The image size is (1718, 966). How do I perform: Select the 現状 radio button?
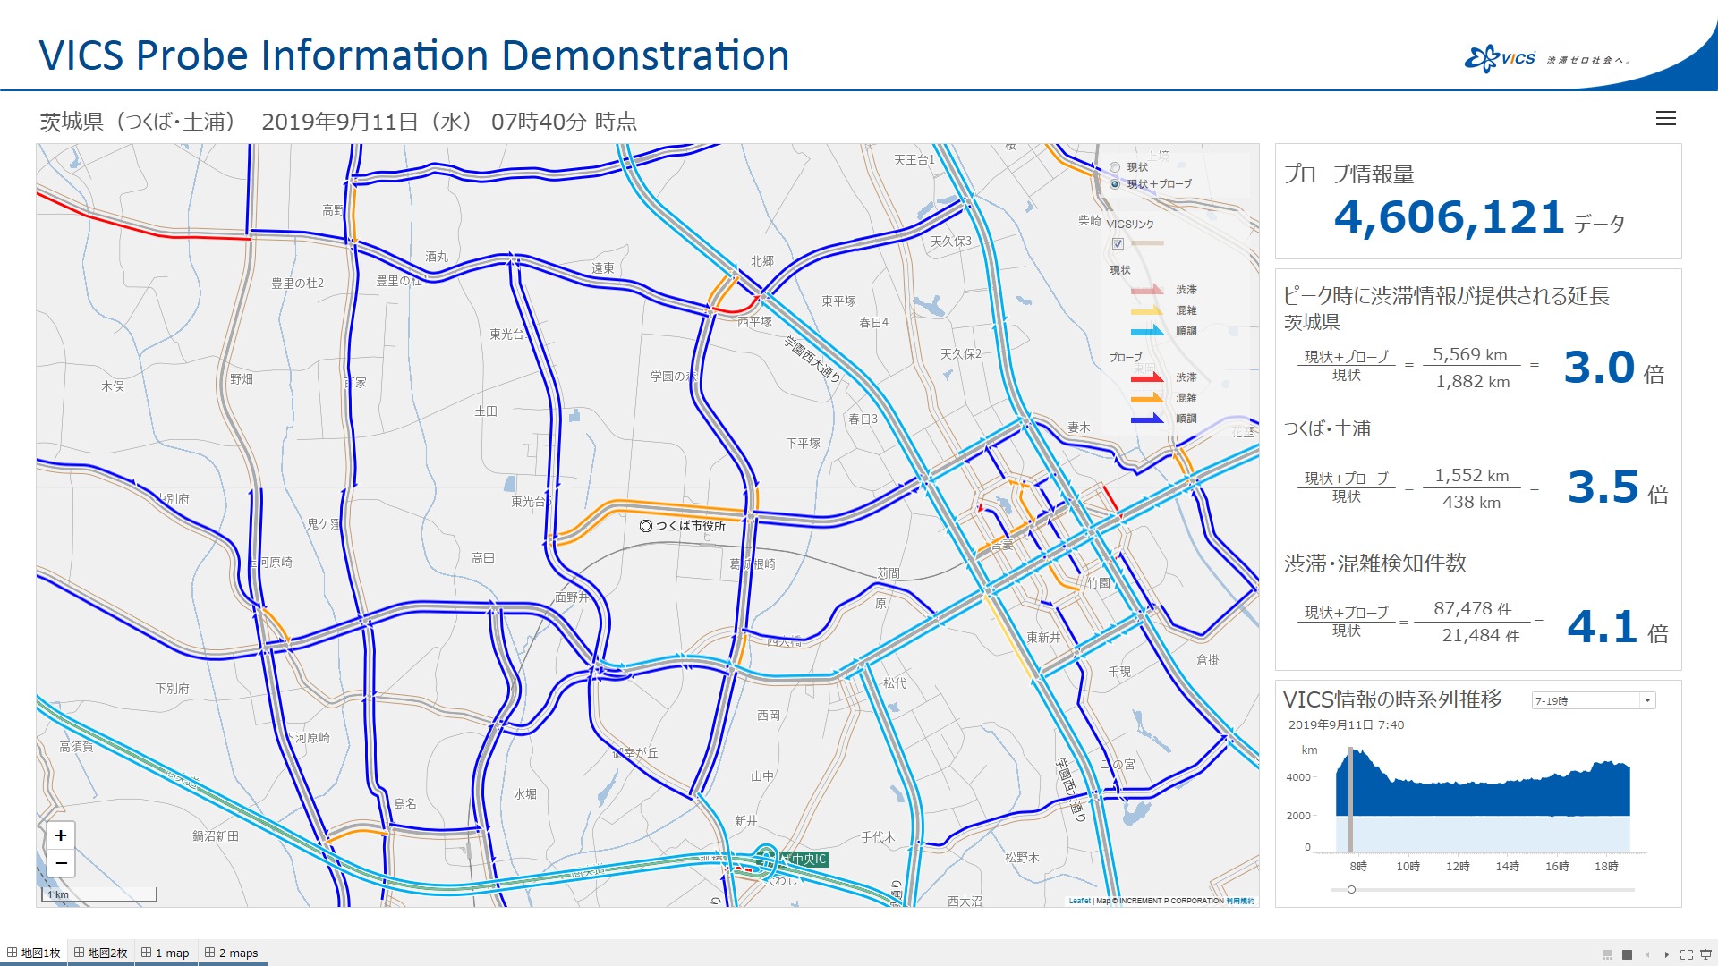[x=1115, y=167]
